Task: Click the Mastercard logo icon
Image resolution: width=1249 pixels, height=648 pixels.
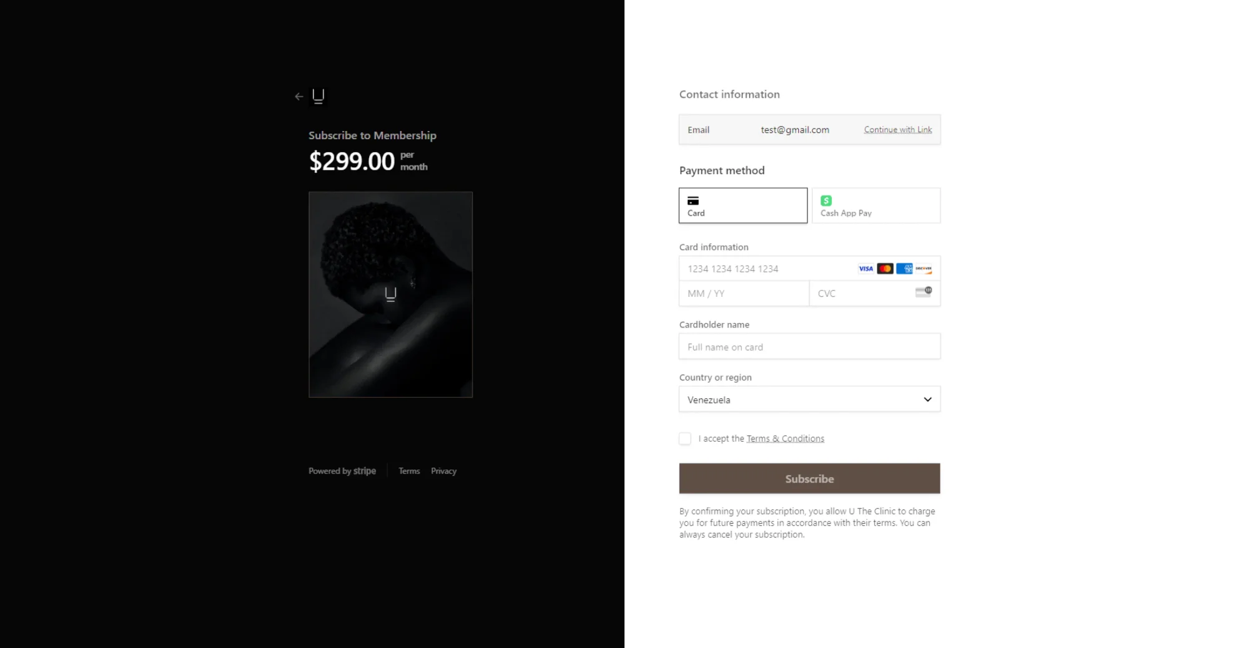Action: (x=885, y=269)
